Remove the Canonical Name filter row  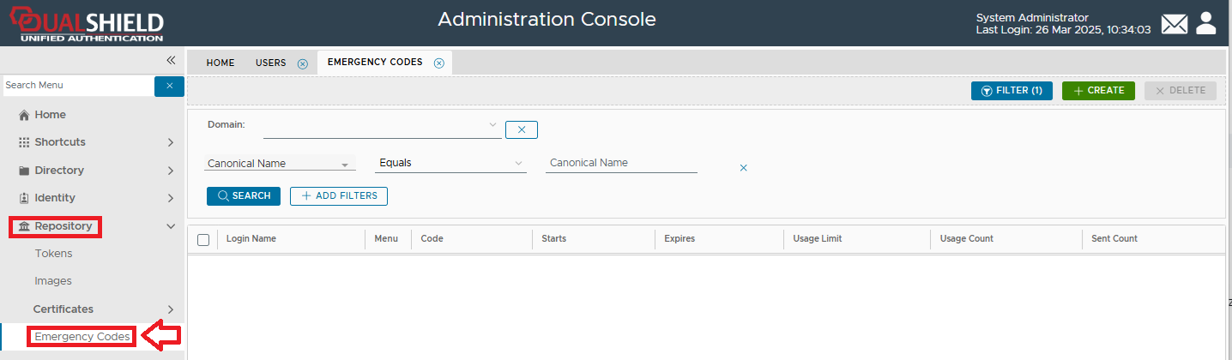(743, 168)
